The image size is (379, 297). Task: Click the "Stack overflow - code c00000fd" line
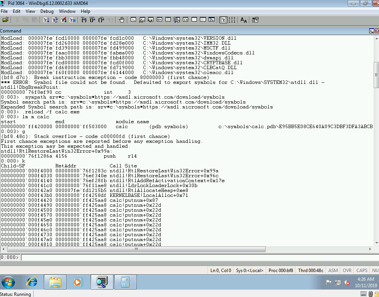click(85, 136)
